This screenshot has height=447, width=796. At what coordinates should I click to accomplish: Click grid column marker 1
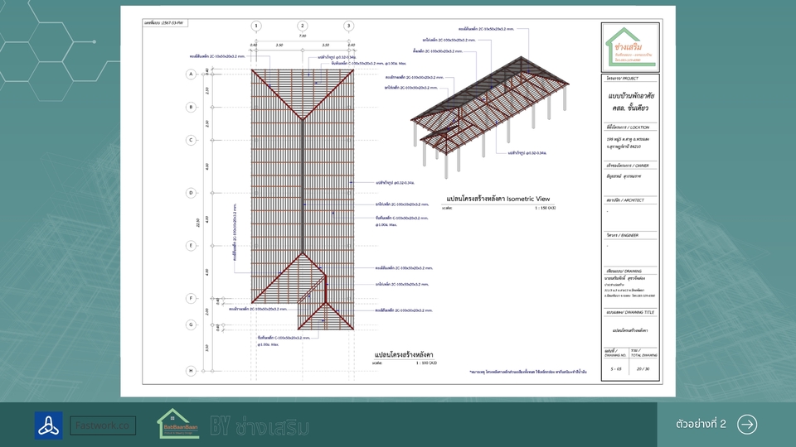tap(256, 26)
